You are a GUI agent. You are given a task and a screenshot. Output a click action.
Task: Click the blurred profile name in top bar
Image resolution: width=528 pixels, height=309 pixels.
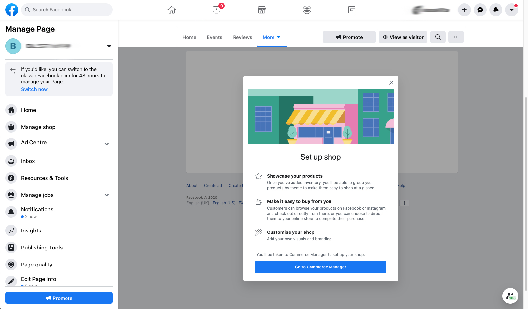coord(431,10)
